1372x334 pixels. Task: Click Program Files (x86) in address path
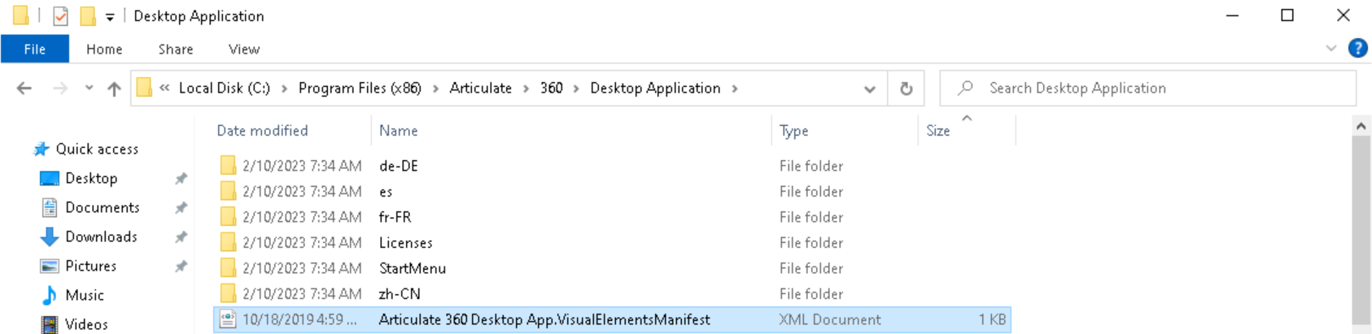click(360, 88)
